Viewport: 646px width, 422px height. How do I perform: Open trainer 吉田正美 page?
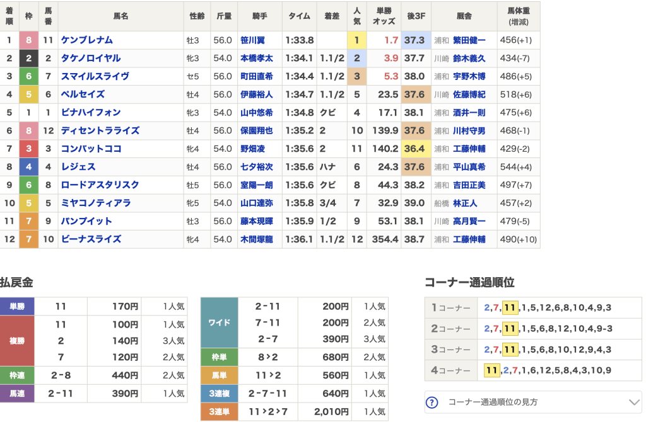point(469,185)
